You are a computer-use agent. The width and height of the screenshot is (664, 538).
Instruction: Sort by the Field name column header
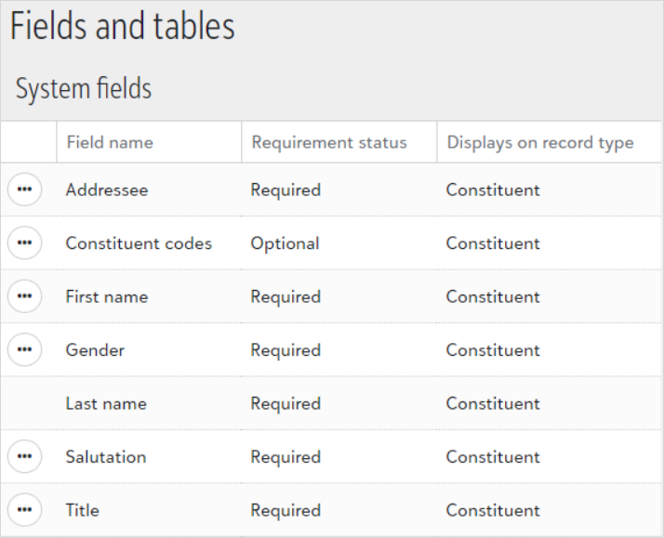coord(110,142)
